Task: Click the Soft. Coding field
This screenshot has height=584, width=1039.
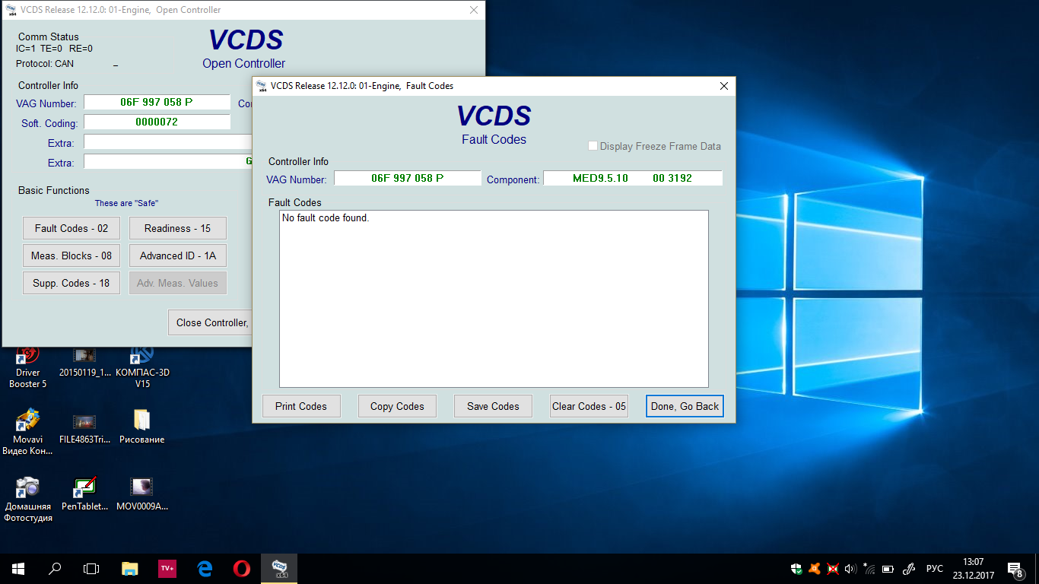Action: click(x=157, y=122)
